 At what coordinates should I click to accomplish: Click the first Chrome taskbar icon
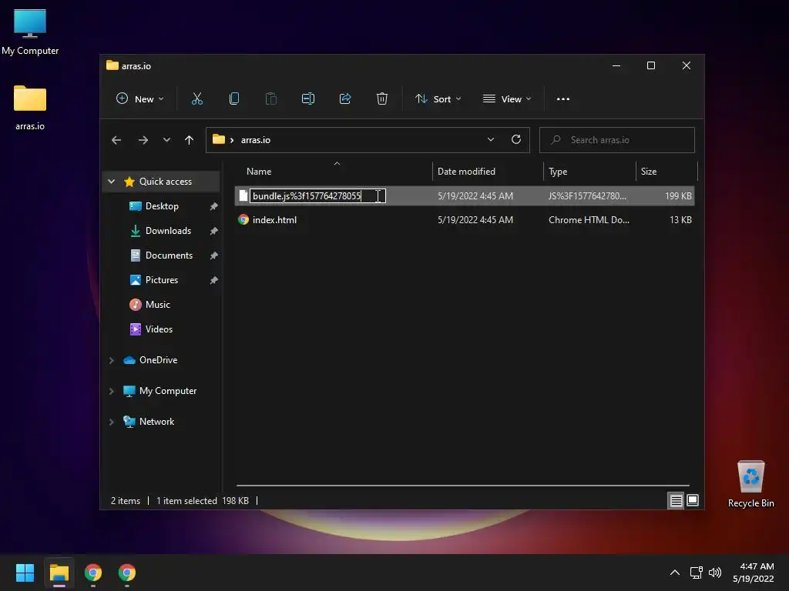(x=93, y=573)
